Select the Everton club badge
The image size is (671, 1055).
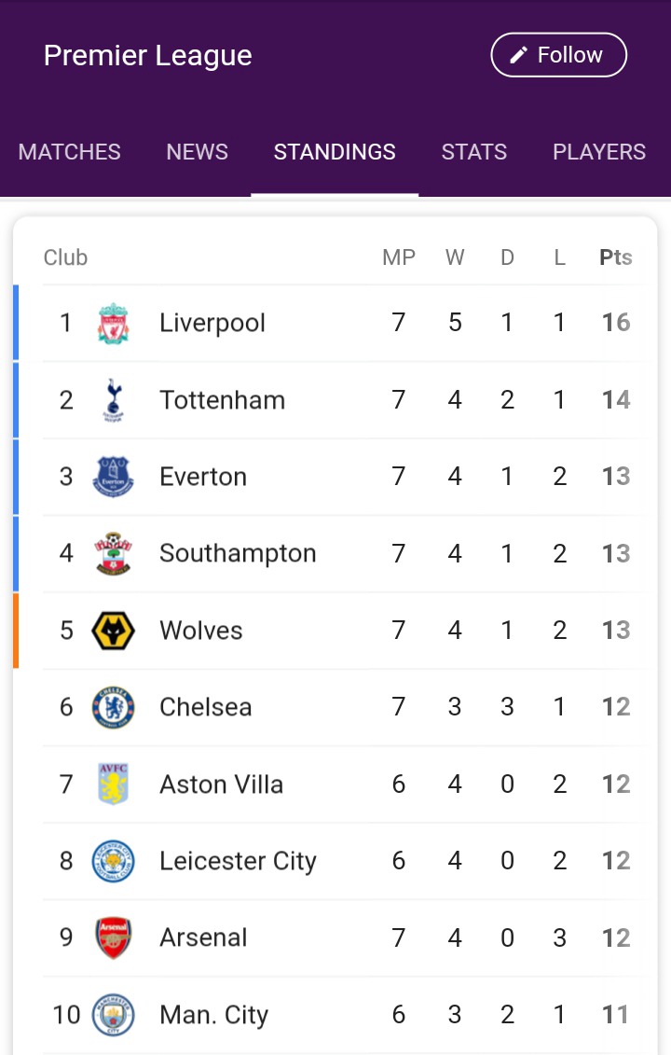(114, 477)
